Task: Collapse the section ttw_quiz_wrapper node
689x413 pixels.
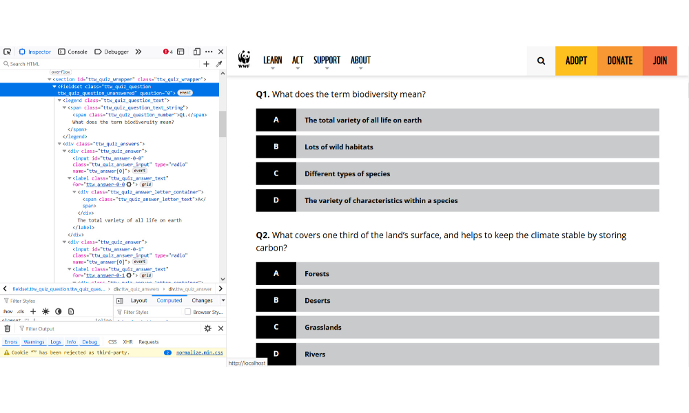Action: pos(49,79)
